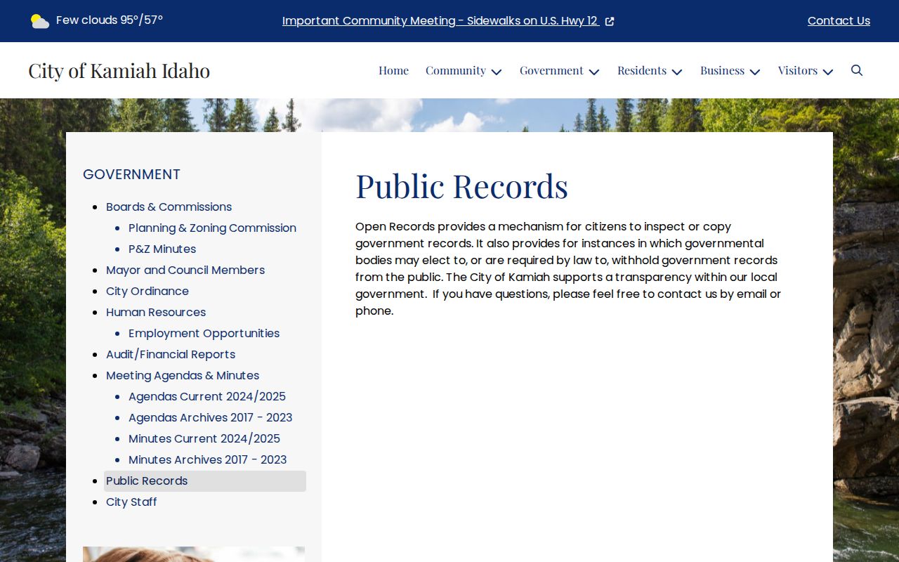Open Minutes Current 2024/2025
Viewport: 899px width, 562px height.
click(x=204, y=438)
